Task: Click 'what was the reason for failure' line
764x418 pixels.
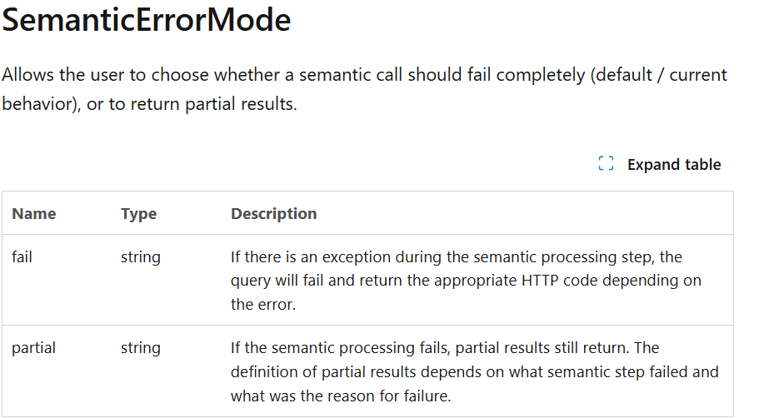Action: [x=341, y=396]
